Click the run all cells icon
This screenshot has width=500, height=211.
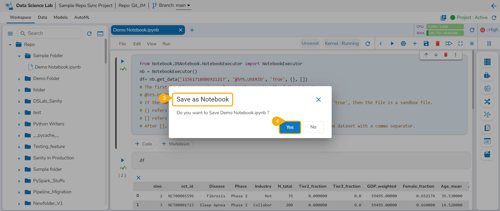coord(449,44)
